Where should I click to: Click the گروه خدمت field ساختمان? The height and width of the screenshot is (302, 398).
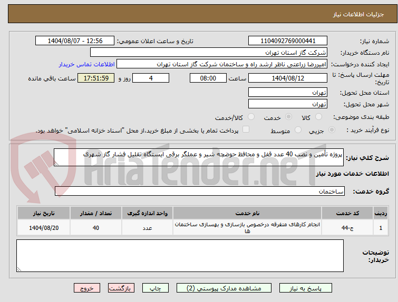click(200, 191)
